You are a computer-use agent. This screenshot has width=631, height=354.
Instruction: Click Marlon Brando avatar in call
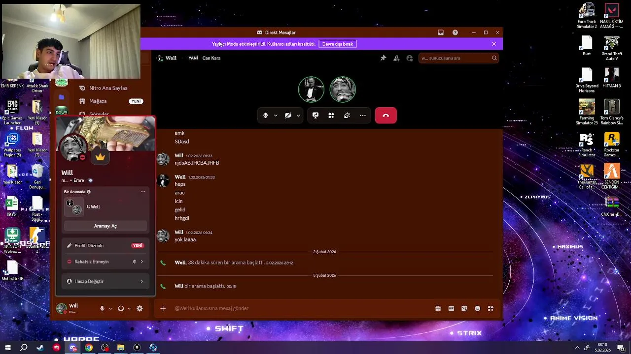(311, 89)
